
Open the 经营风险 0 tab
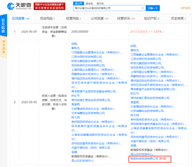pos(73,18)
